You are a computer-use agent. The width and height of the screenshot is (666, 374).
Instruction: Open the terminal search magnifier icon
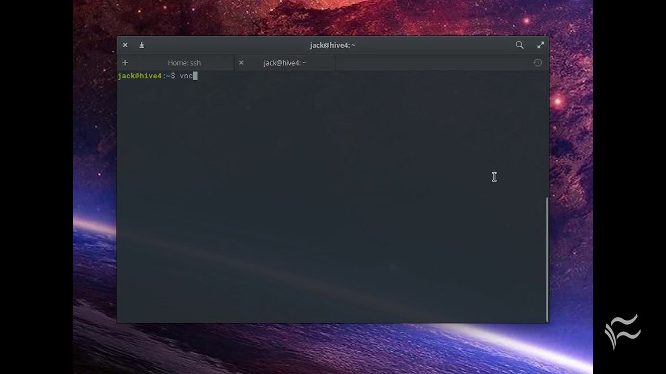[x=519, y=45]
